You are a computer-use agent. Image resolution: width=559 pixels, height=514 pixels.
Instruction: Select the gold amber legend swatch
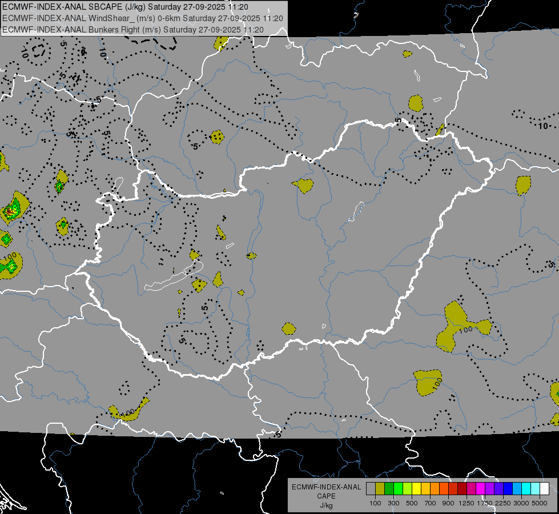click(425, 489)
